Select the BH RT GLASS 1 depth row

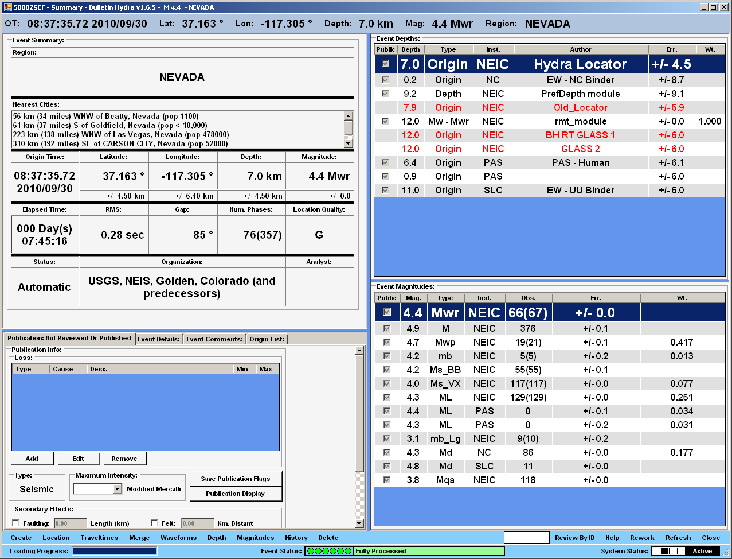(550, 135)
